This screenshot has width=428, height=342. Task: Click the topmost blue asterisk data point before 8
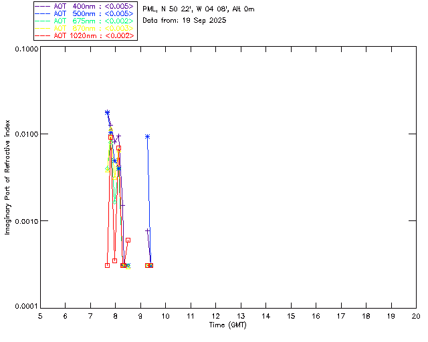click(x=107, y=112)
